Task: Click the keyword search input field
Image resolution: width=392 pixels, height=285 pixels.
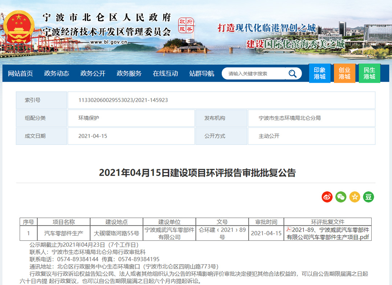Action: click(254, 74)
